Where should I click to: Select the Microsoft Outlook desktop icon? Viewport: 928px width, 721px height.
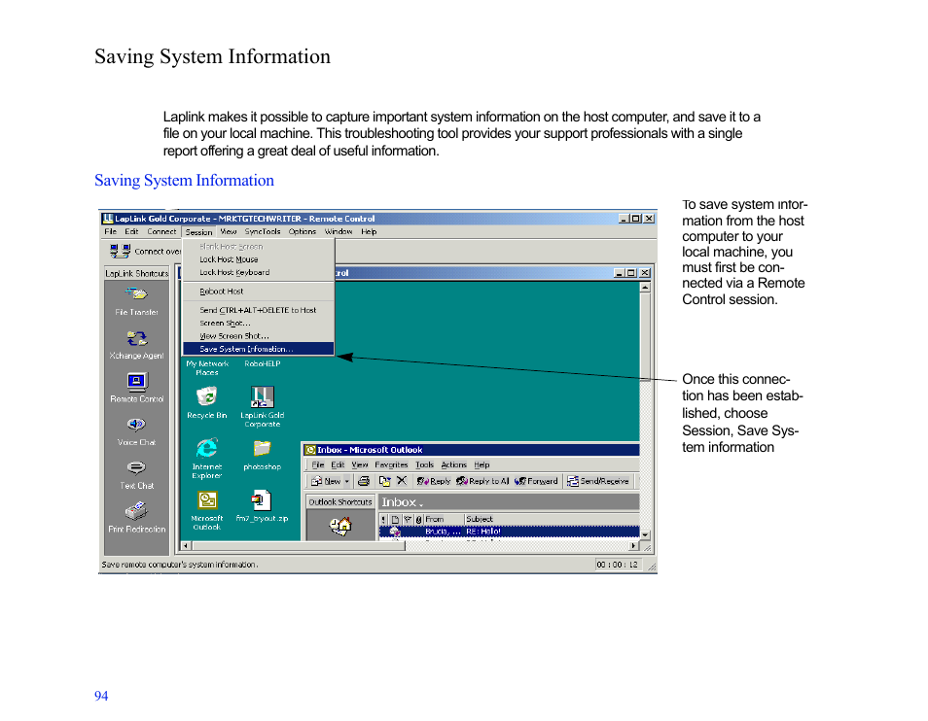click(x=206, y=500)
